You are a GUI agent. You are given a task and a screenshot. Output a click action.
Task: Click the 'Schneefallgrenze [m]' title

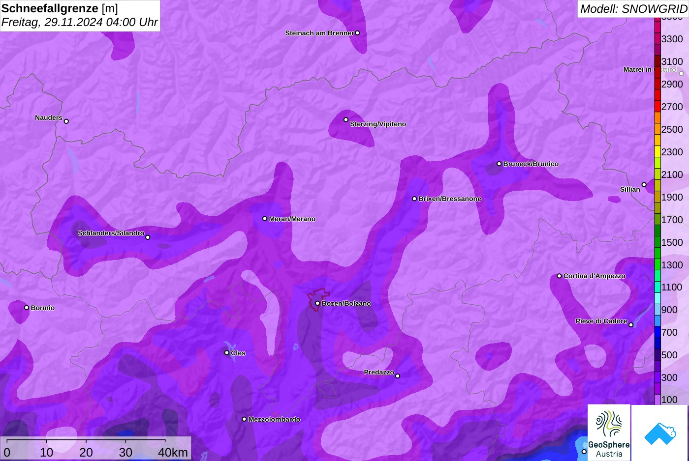[60, 8]
